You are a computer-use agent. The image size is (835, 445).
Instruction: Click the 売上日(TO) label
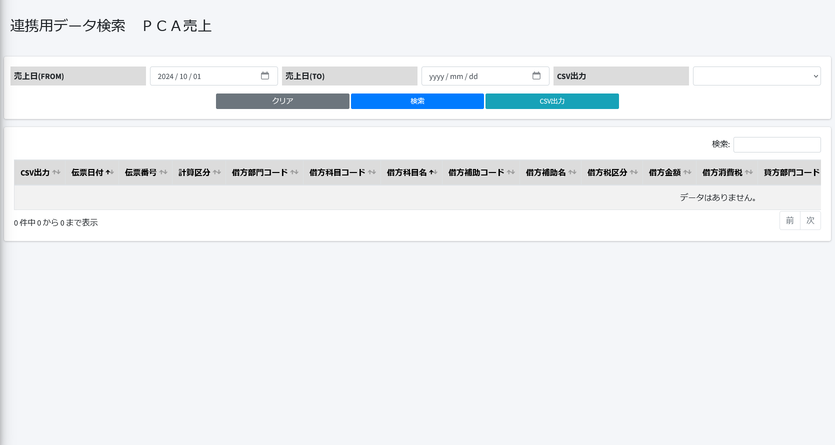click(349, 76)
